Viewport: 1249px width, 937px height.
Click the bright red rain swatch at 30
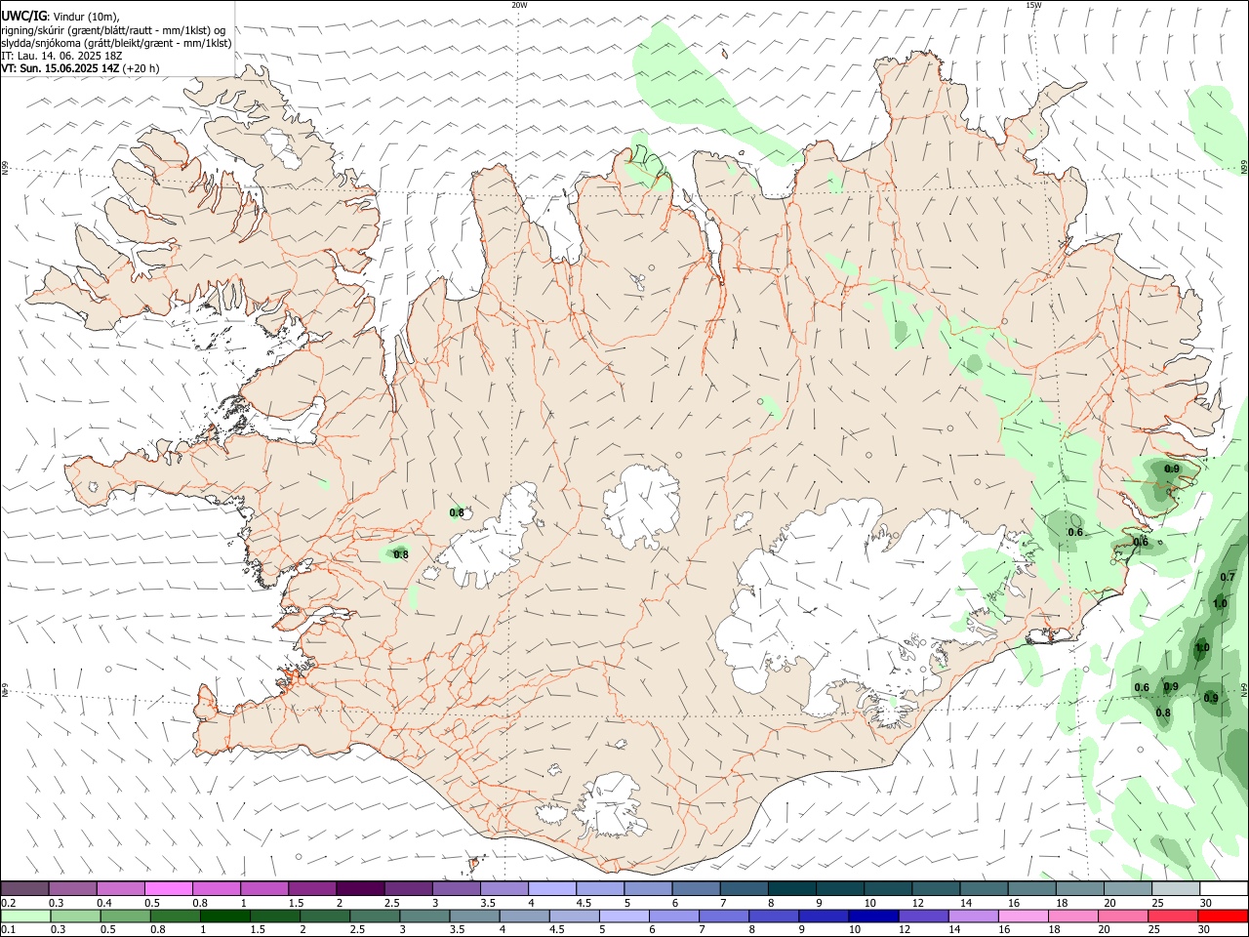[x=1222, y=916]
